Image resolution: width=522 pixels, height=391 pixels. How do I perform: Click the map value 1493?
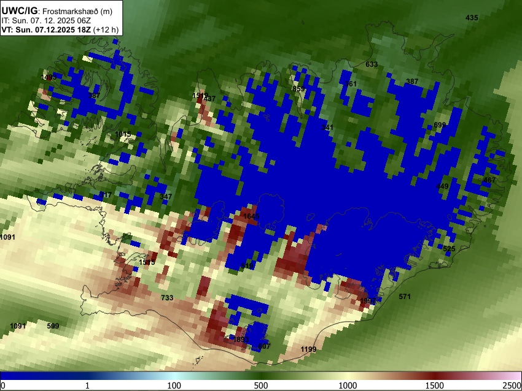coord(49,77)
